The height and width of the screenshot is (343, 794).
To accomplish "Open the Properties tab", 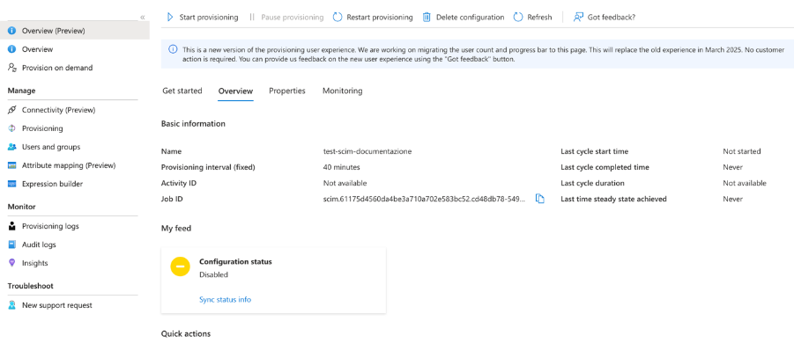I will [287, 91].
